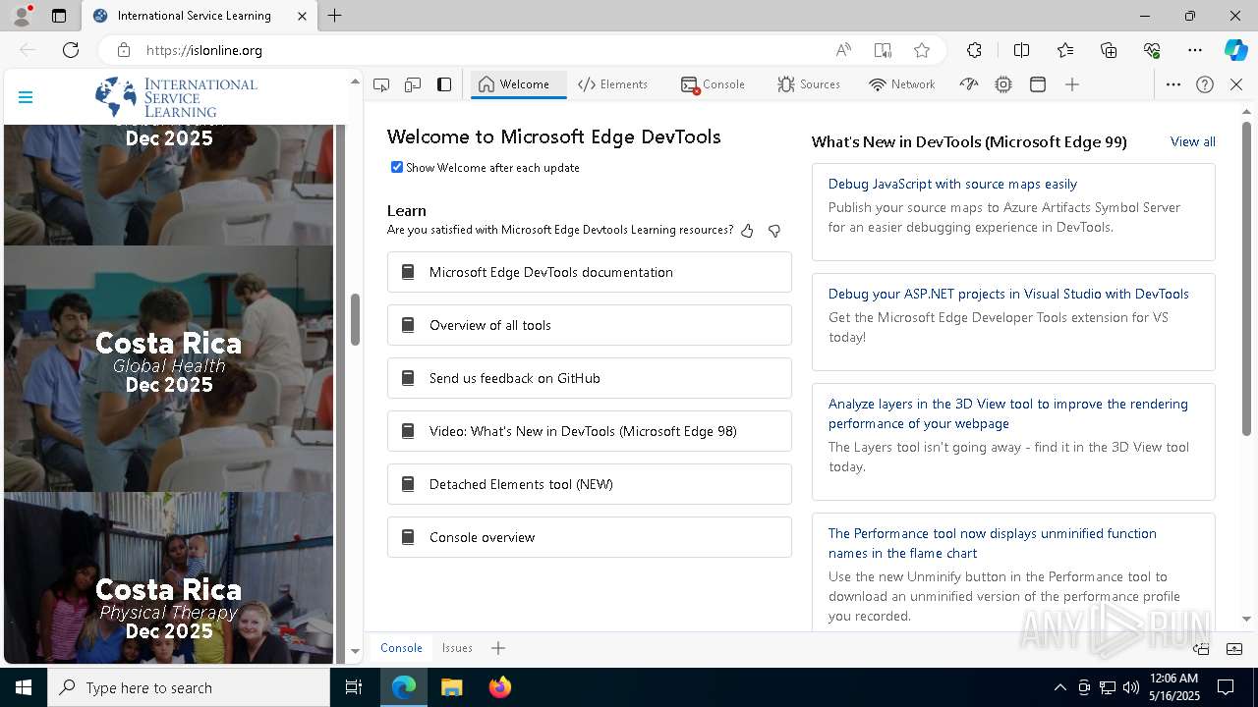Screen dimensions: 1258x707
Task: Select the Console drawer tab
Action: tap(401, 648)
